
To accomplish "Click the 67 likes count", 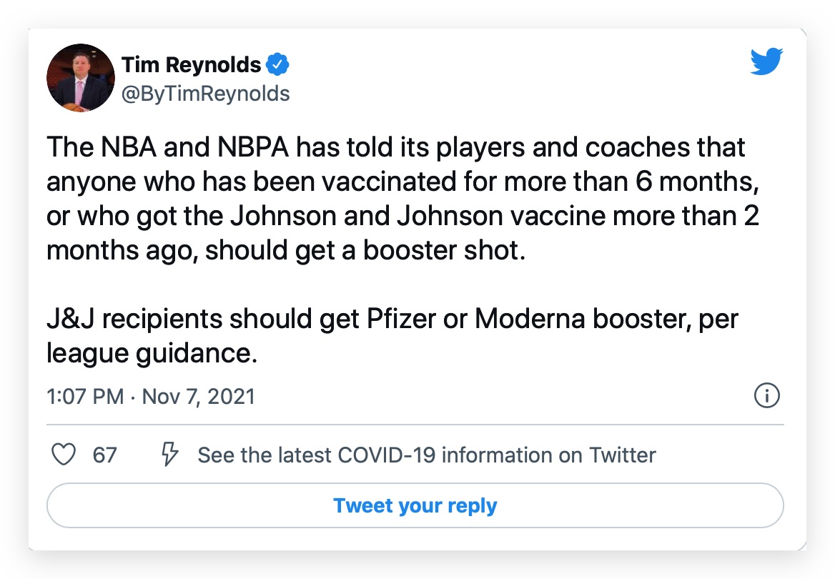I will pos(104,455).
